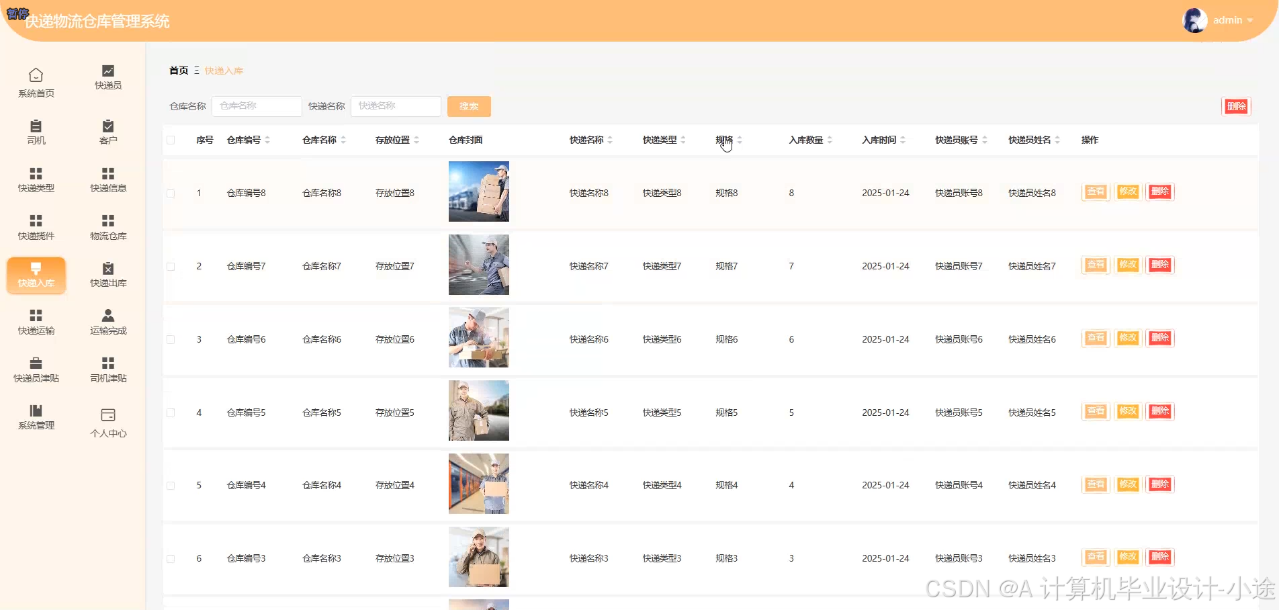Click inside the 仓库名称 input field
The width and height of the screenshot is (1279, 610).
click(257, 106)
